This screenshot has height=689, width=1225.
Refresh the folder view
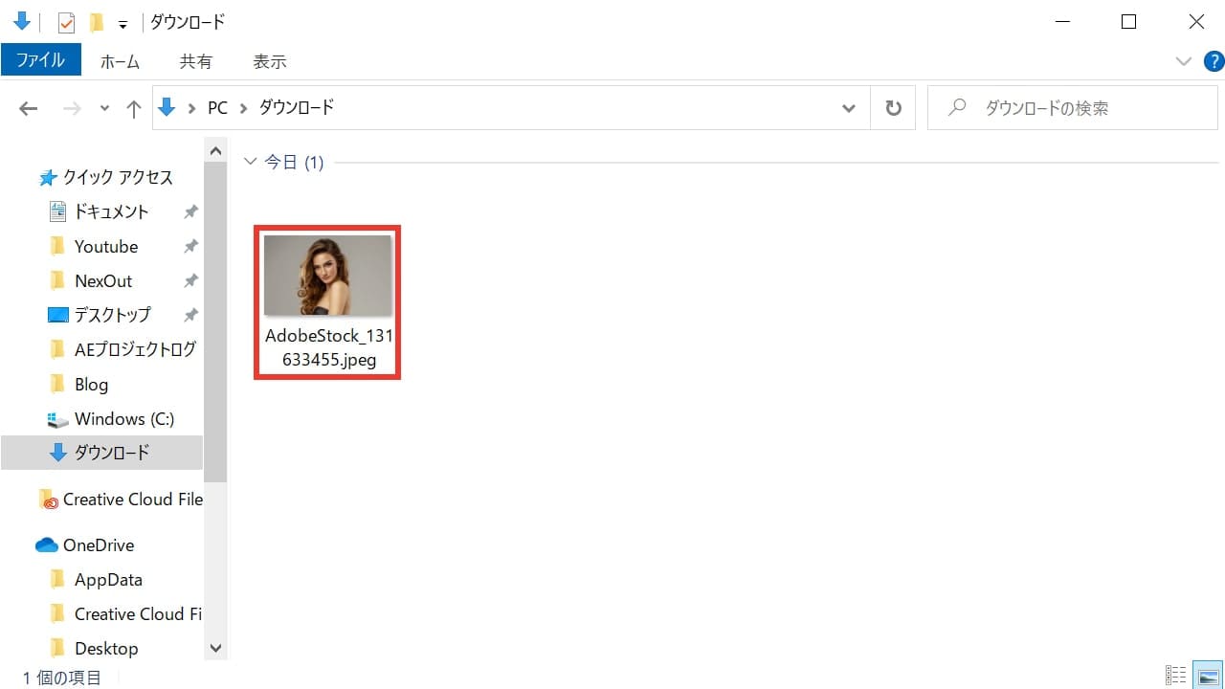(x=893, y=108)
